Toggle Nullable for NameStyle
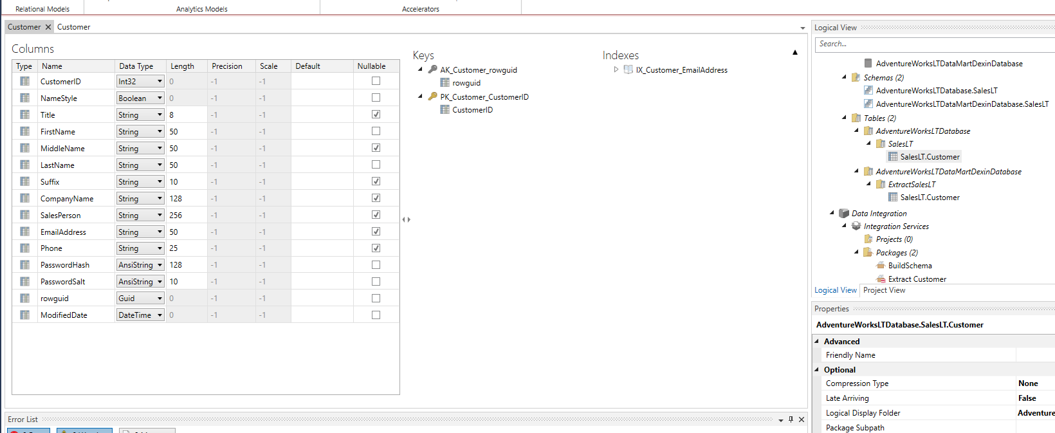 tap(376, 98)
